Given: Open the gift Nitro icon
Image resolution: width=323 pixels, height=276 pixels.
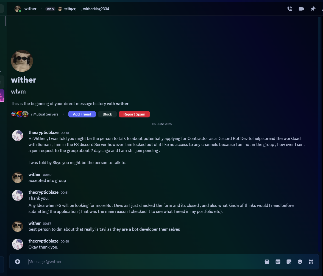Looking at the screenshot, I should [x=267, y=261].
